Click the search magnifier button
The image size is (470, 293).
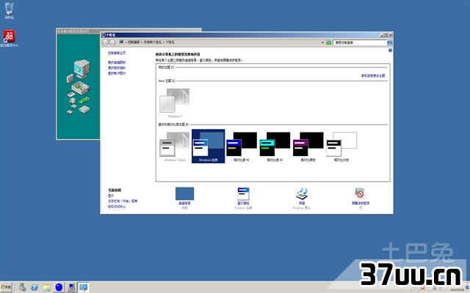pos(390,42)
